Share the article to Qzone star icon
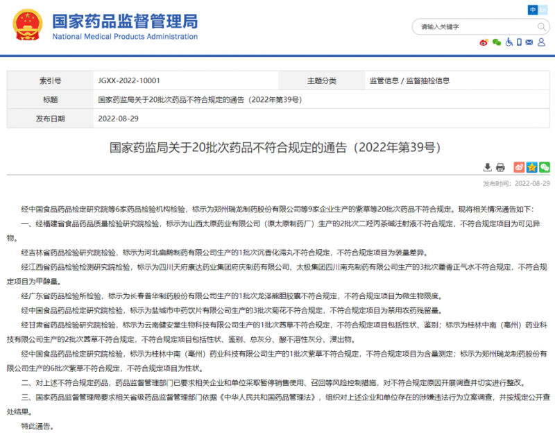555x435 pixels. coord(531,167)
